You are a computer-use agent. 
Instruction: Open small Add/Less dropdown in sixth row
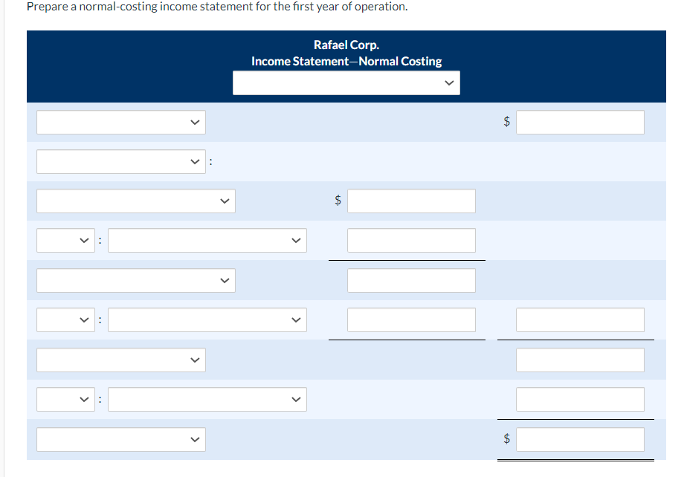[x=65, y=319]
